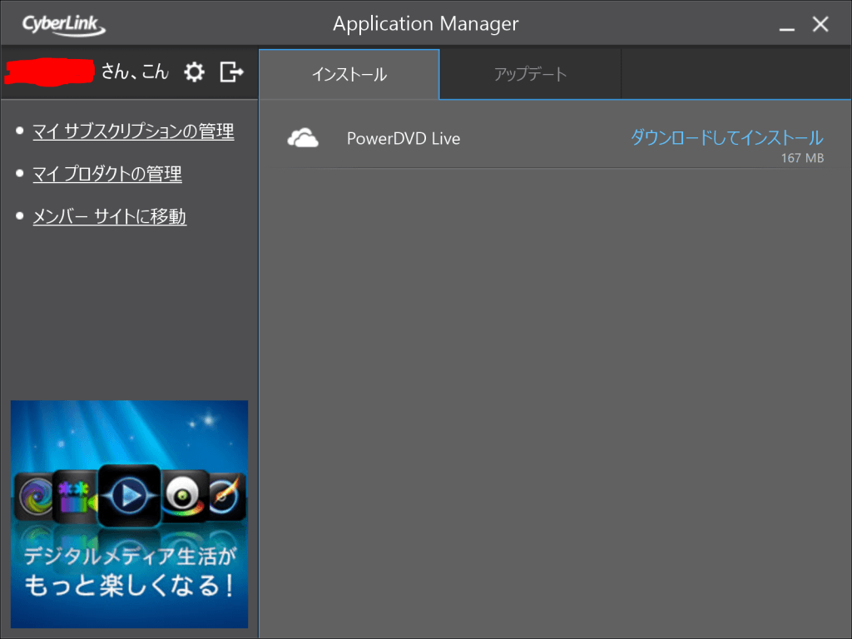852x639 pixels.
Task: Open settings via the gear icon
Action: click(194, 72)
